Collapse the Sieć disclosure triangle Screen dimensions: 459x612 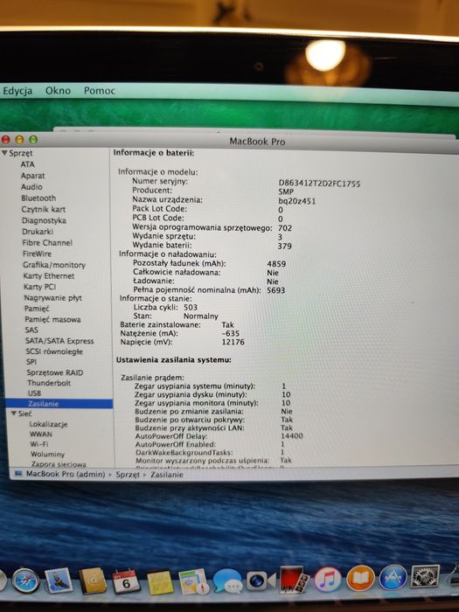point(14,414)
